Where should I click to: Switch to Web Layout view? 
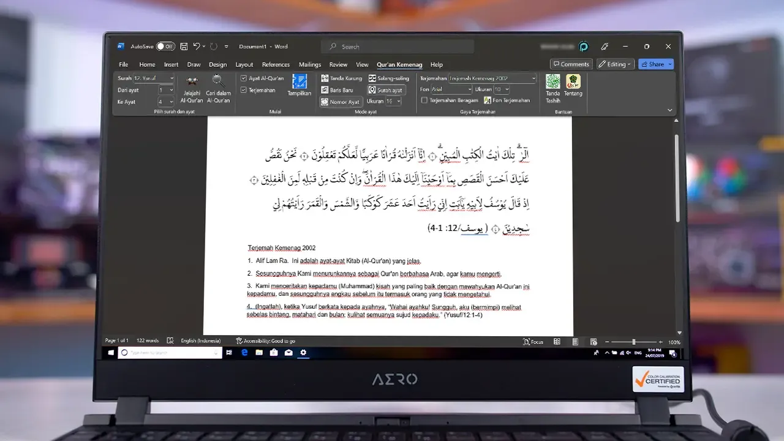[594, 341]
